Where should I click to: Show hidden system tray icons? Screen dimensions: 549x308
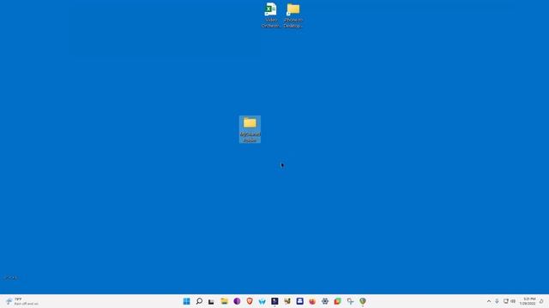[x=489, y=301]
